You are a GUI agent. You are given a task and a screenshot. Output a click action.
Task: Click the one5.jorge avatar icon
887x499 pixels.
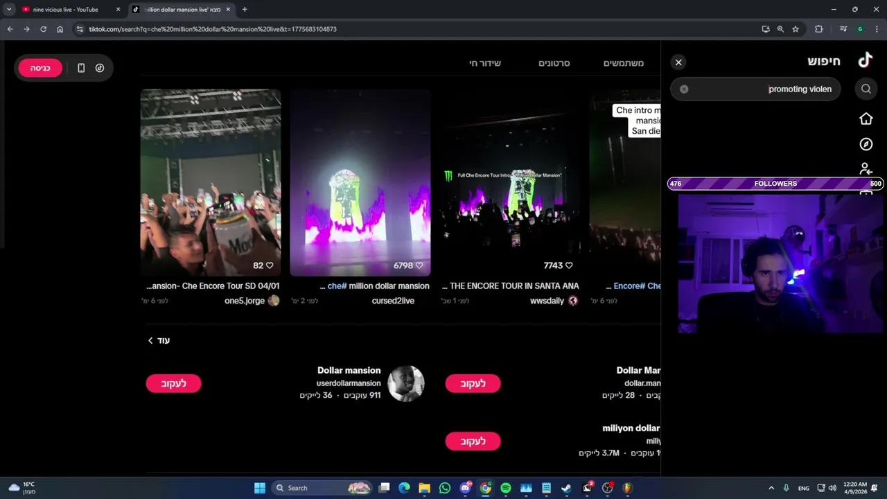tap(274, 301)
